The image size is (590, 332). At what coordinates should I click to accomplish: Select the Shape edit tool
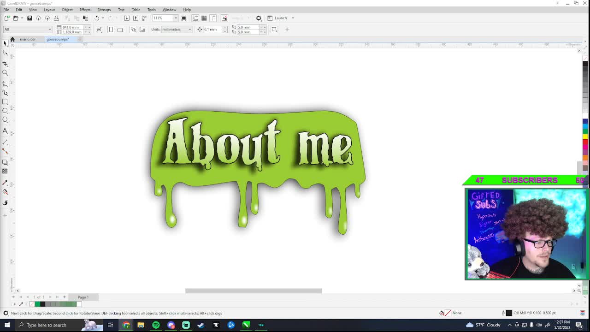[5, 53]
